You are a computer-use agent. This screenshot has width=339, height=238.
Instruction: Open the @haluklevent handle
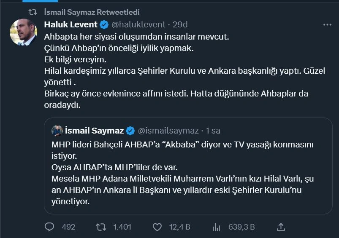pyautogui.click(x=138, y=24)
